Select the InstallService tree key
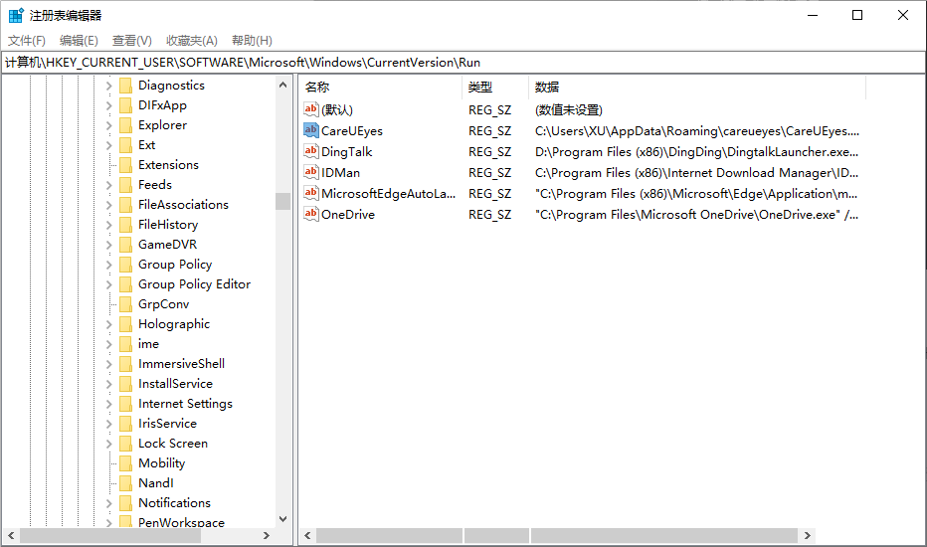The width and height of the screenshot is (927, 547). pyautogui.click(x=175, y=384)
